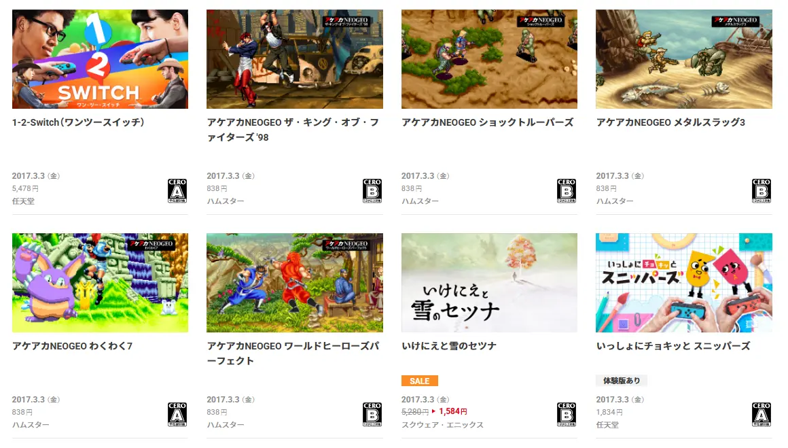Click the CERO B icon for いけにえと雪のセツナ
The width and height of the screenshot is (788, 448).
pyautogui.click(x=567, y=414)
